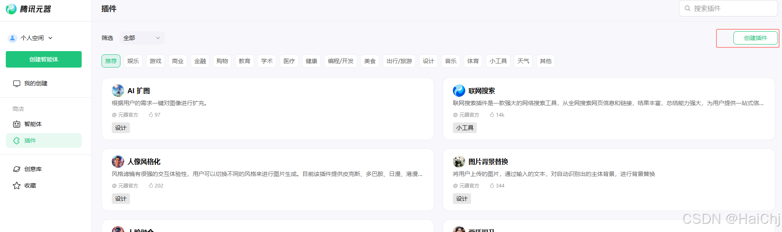Select the 医疗 category tab
This screenshot has height=232, width=782.
tap(289, 61)
